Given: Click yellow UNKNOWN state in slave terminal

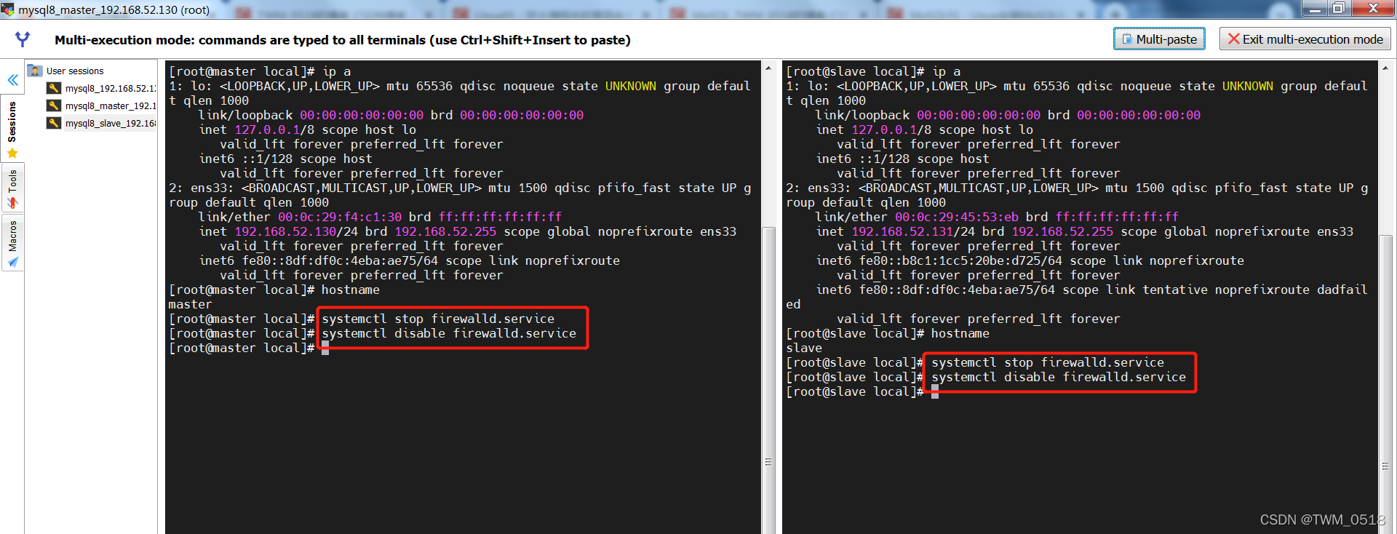Looking at the screenshot, I should 1248,86.
